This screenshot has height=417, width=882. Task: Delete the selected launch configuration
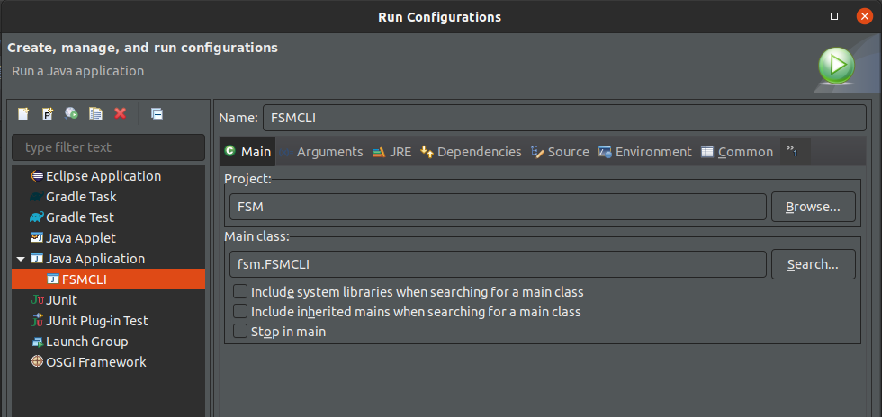(x=120, y=113)
